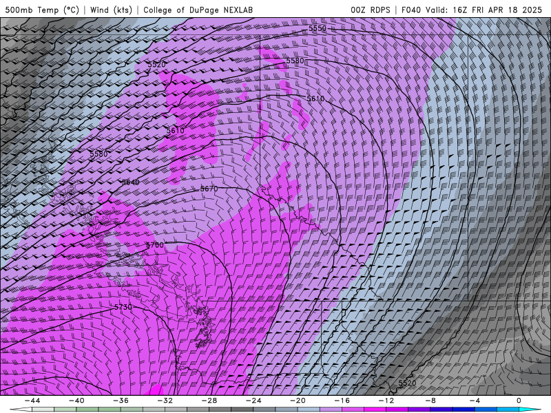This screenshot has height=413, width=551.
Task: Pick the bright magenta colorbar segment left of -12
Action: (375, 410)
